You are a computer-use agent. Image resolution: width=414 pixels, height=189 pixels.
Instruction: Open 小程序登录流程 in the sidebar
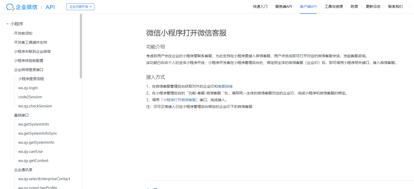coord(31,79)
